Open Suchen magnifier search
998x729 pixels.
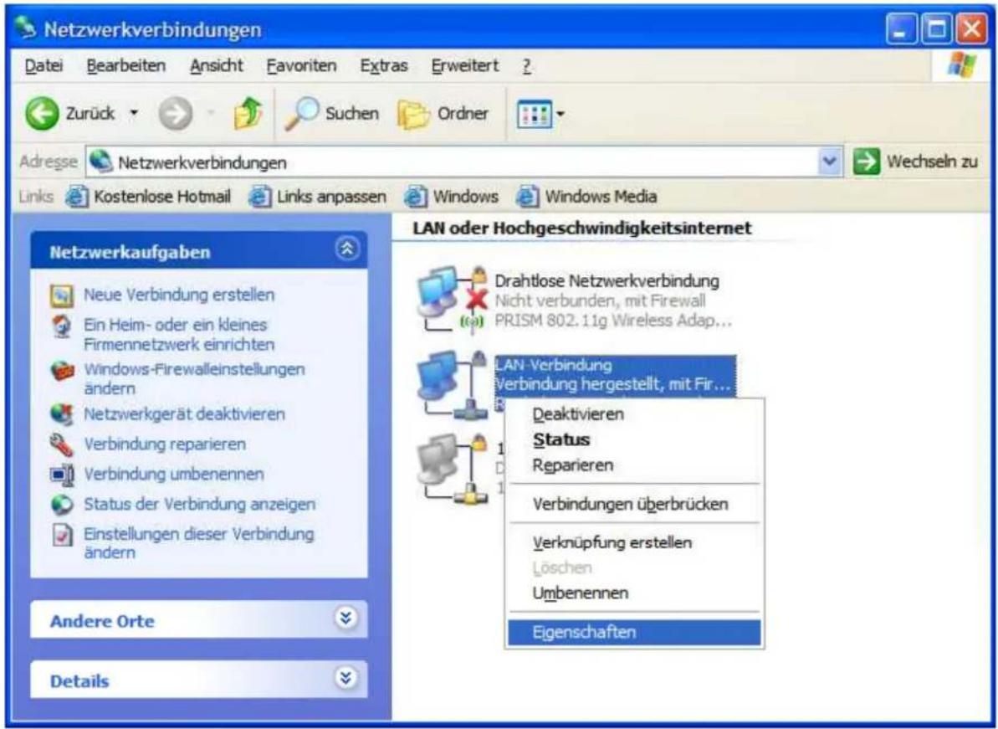331,115
